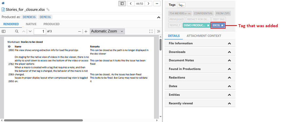281x122 pixels.
Task: Expand the Document Notes section
Action: pos(200,60)
